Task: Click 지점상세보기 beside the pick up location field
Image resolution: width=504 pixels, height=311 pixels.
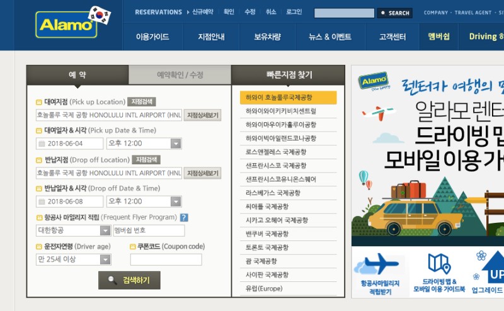Action: (202, 115)
